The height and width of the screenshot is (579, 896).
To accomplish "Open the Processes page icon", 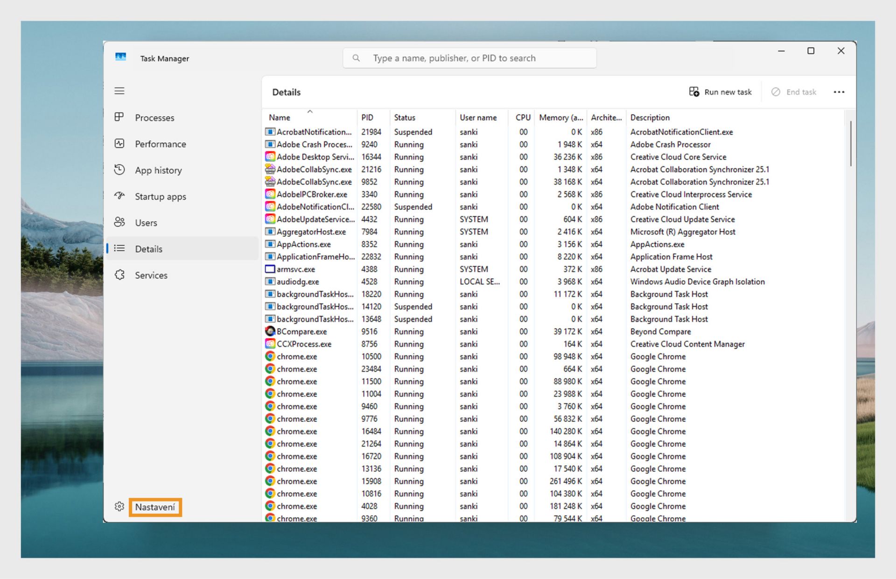I will click(119, 117).
